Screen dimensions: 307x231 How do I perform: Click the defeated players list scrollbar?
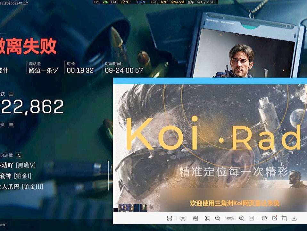(x=108, y=176)
